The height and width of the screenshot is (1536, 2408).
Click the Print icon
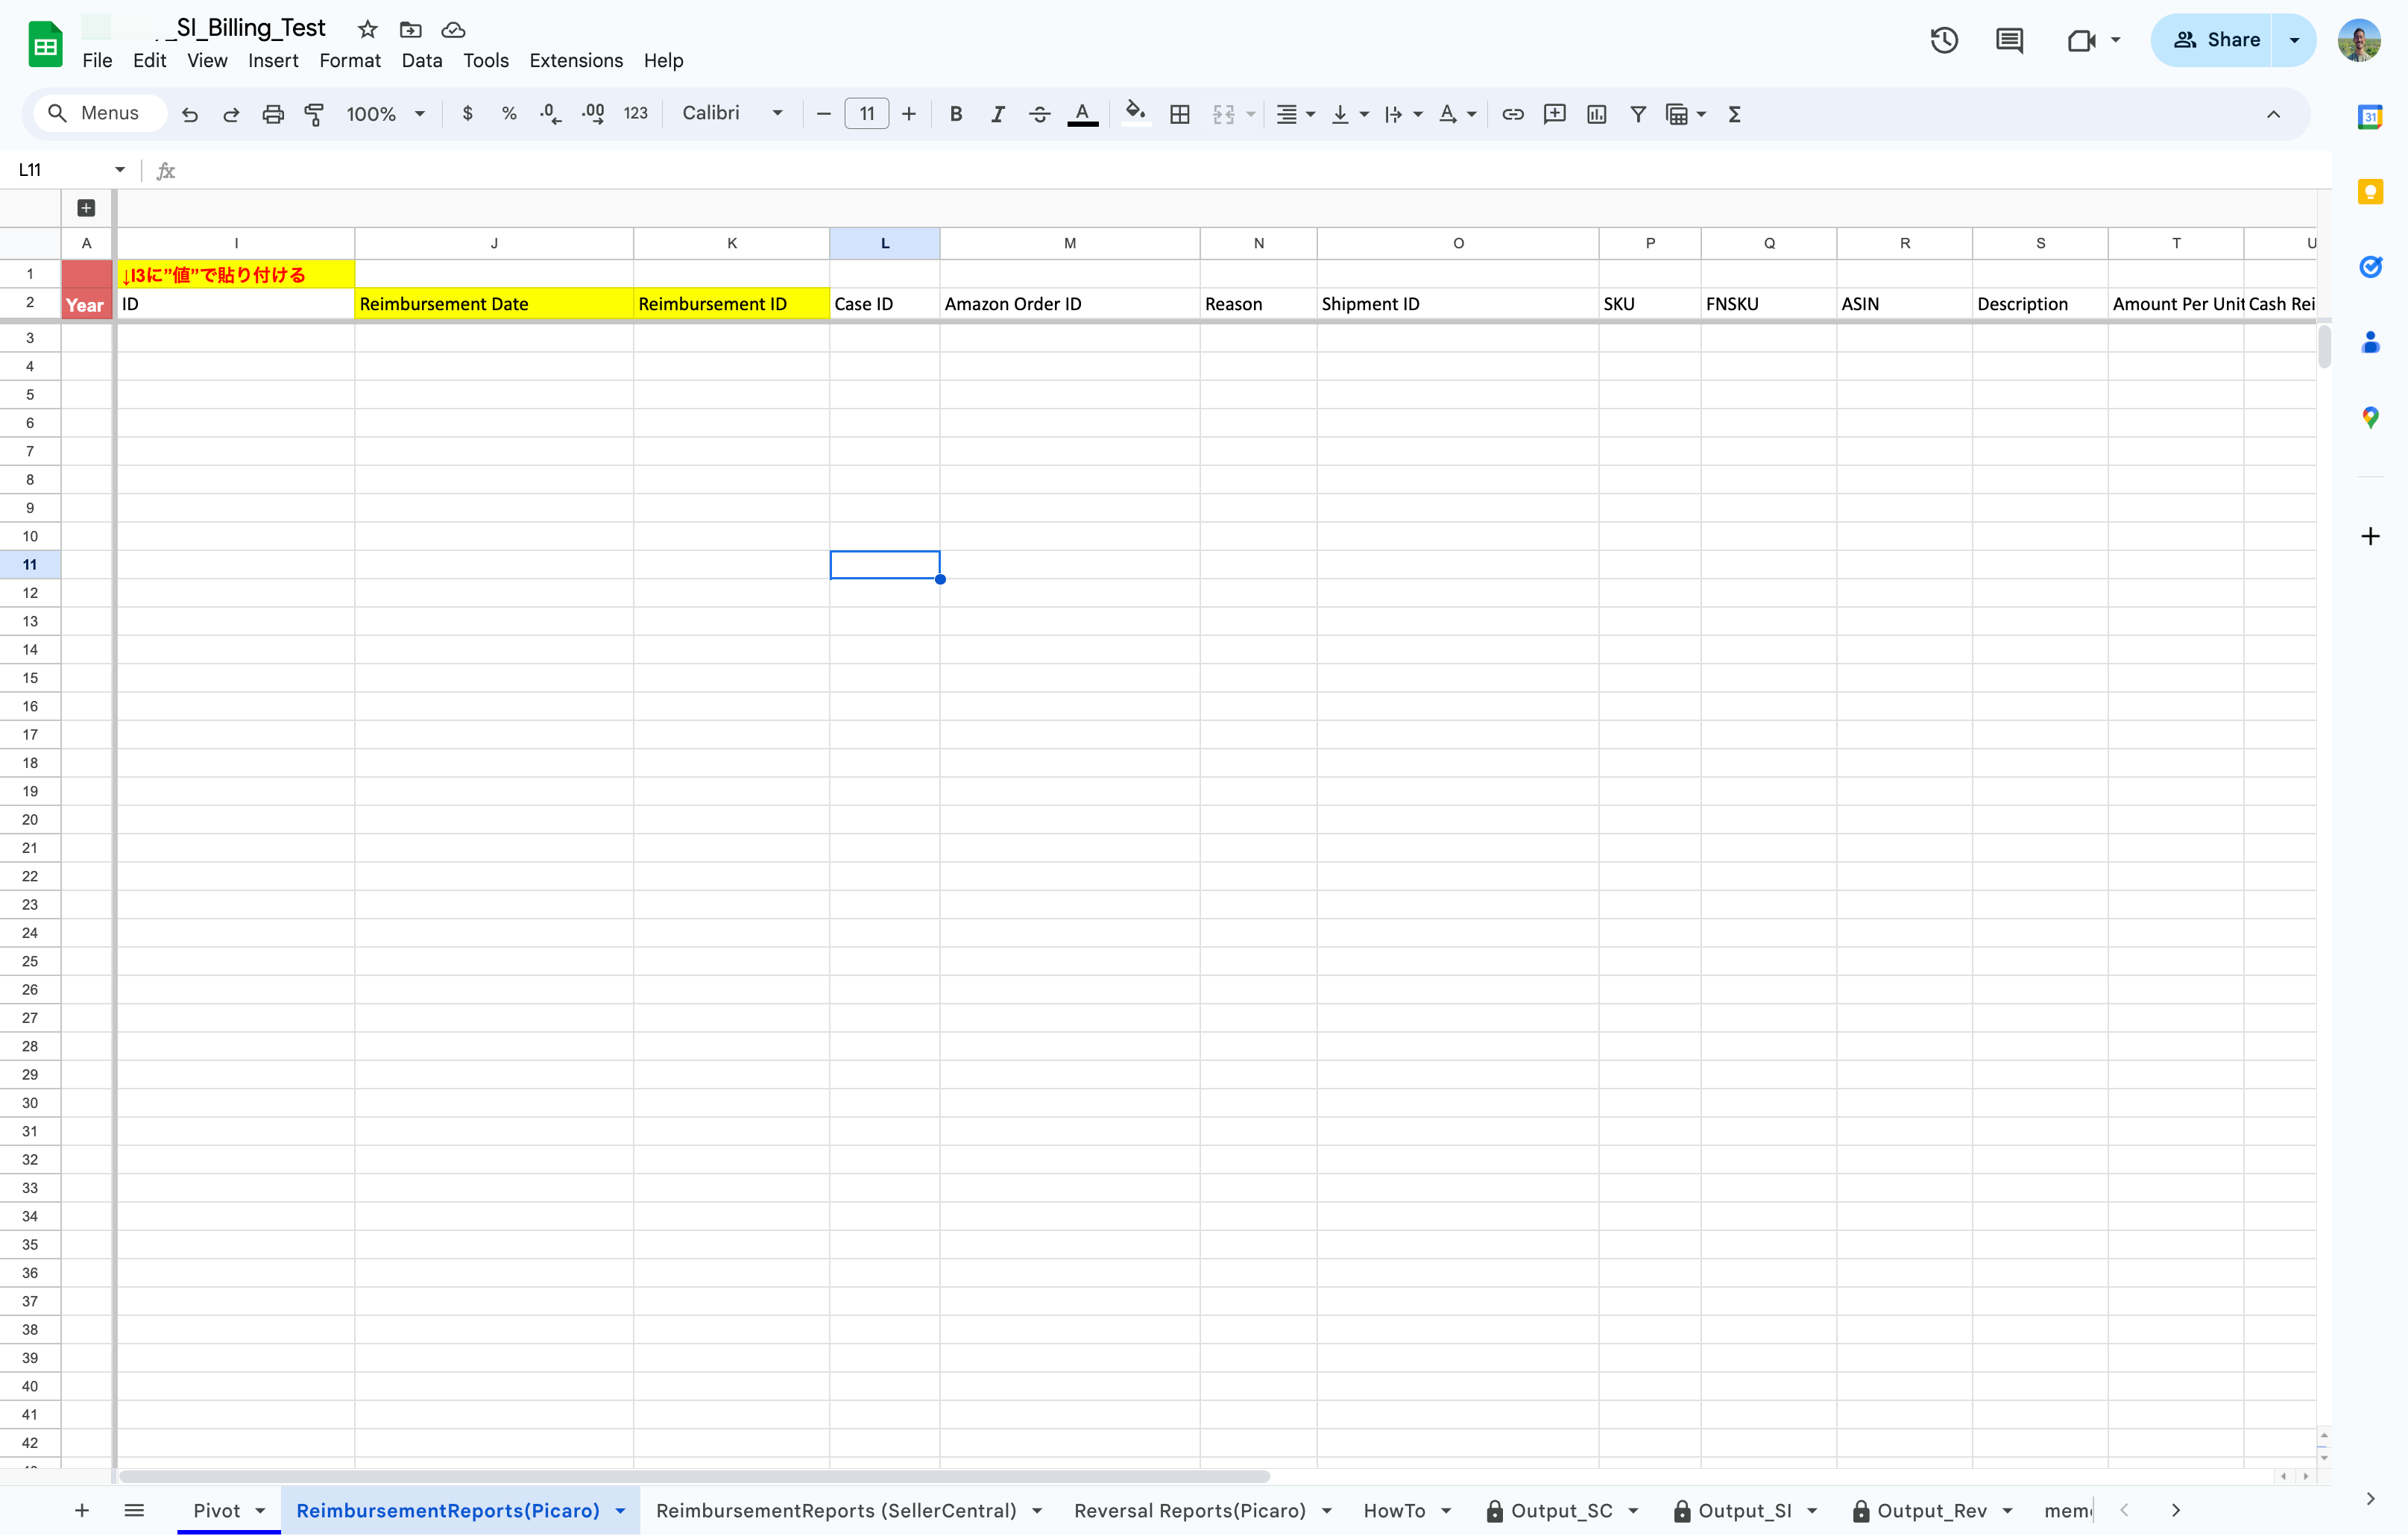point(273,114)
